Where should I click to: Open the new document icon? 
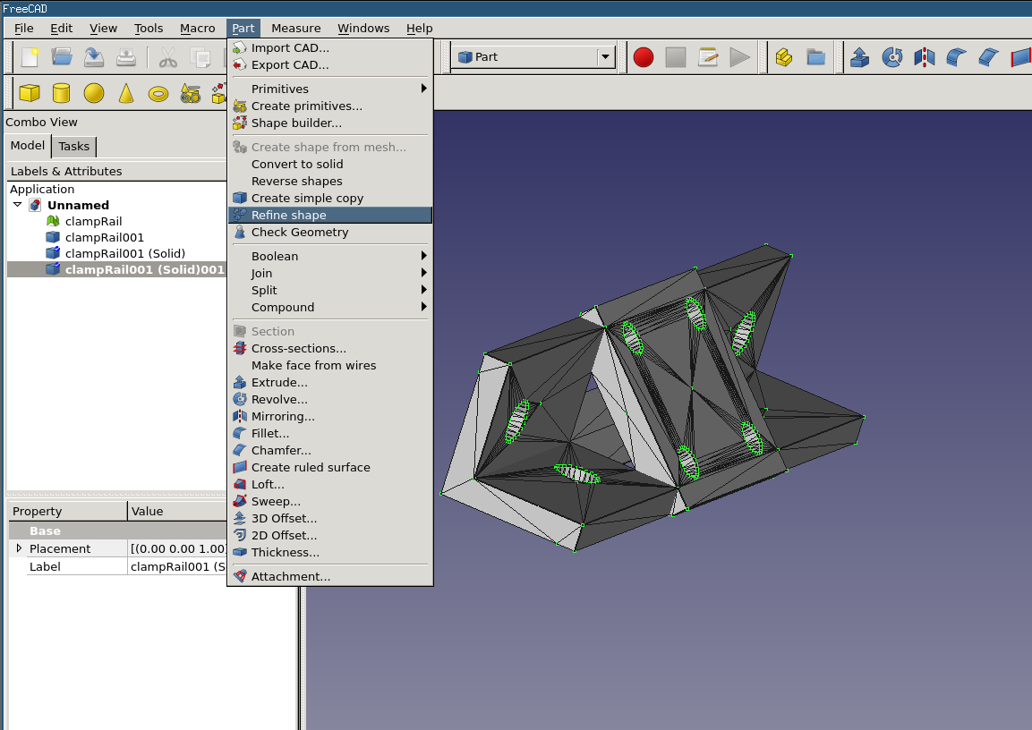pos(30,57)
